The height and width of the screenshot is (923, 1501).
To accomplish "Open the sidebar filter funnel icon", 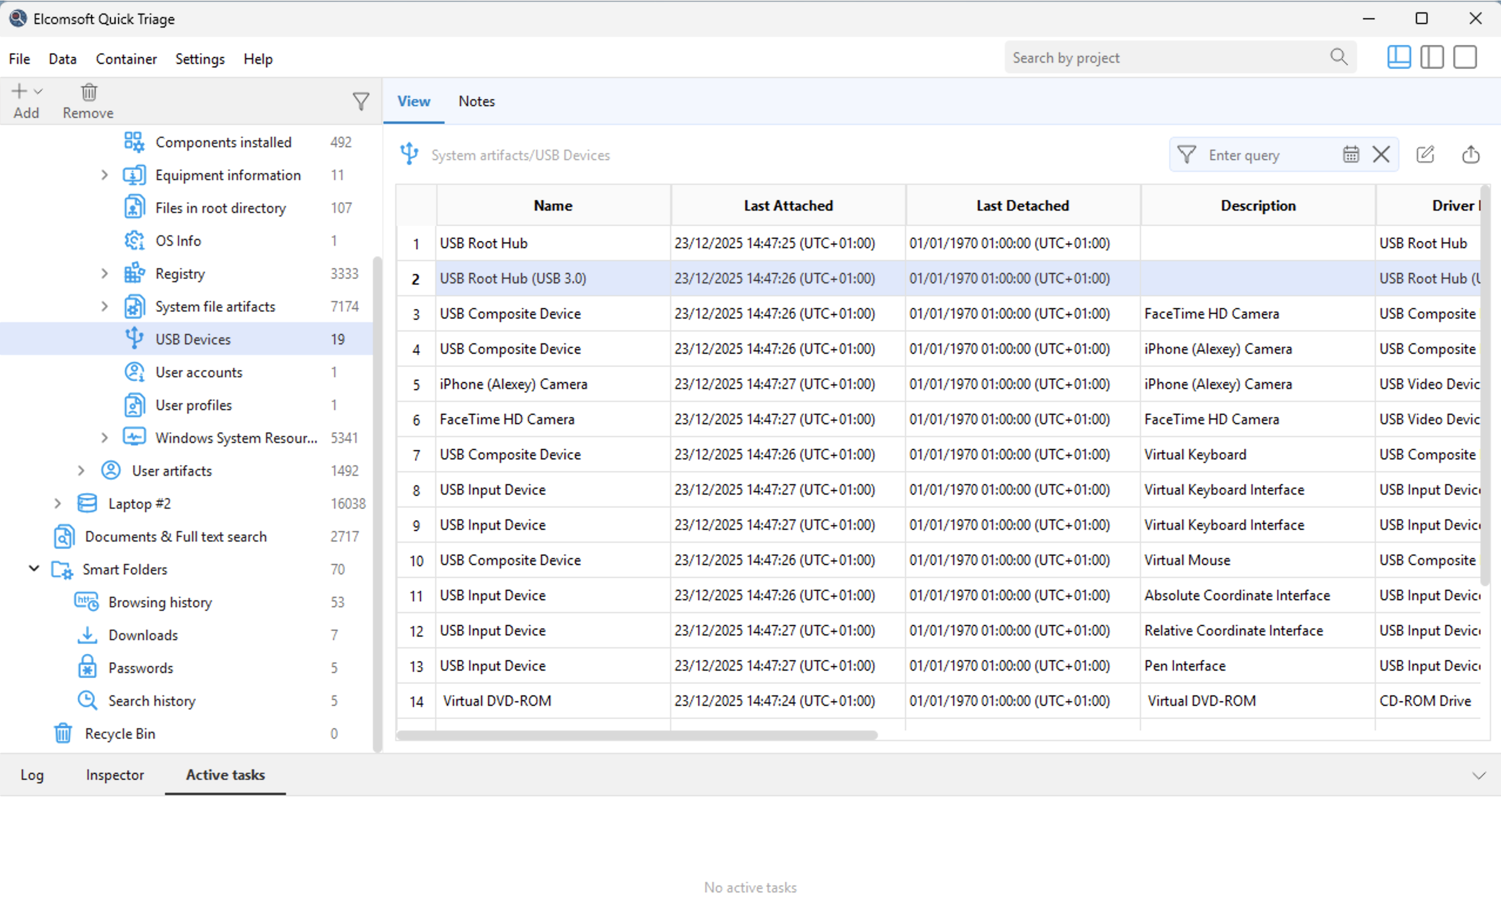I will pyautogui.click(x=361, y=101).
